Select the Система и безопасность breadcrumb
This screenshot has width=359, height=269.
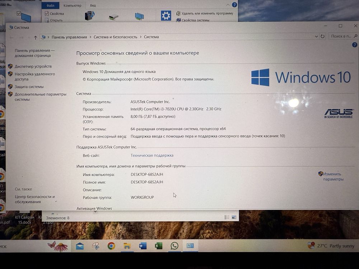point(115,37)
